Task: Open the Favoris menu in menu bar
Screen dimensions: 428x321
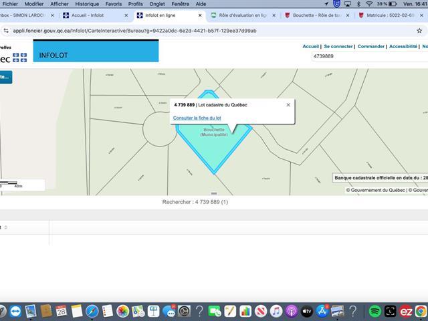Action: point(114,4)
